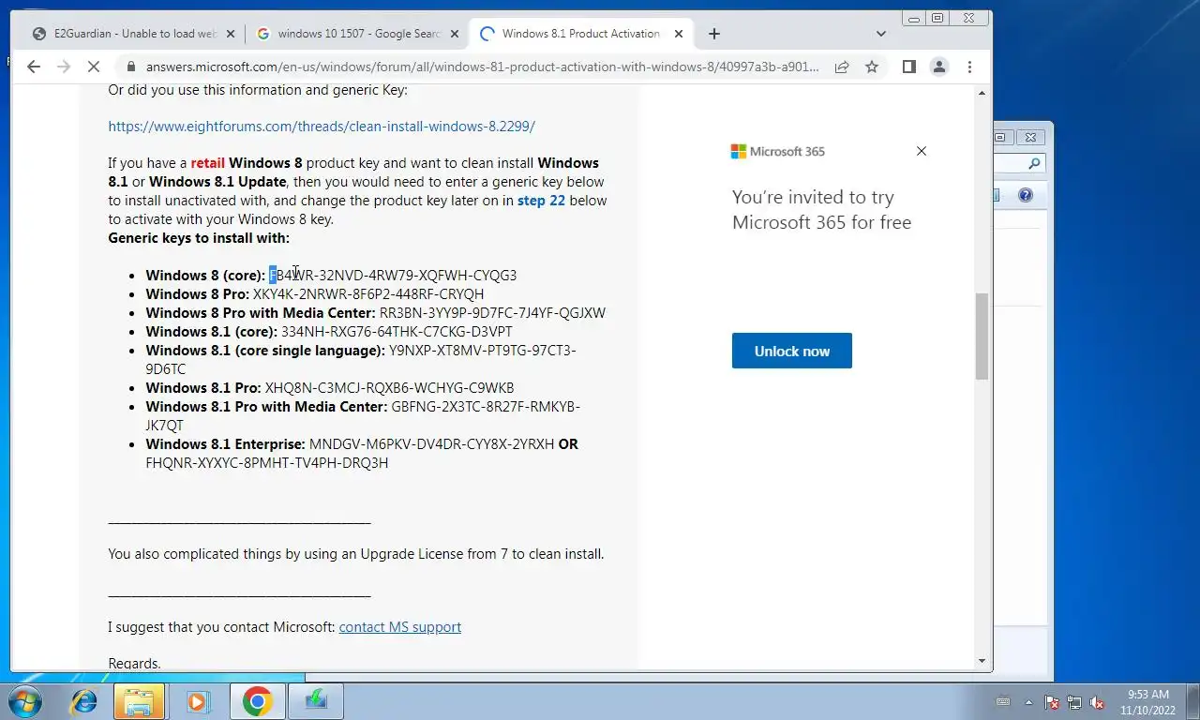1200x720 pixels.
Task: Follow the step 22 link
Action: click(x=541, y=201)
